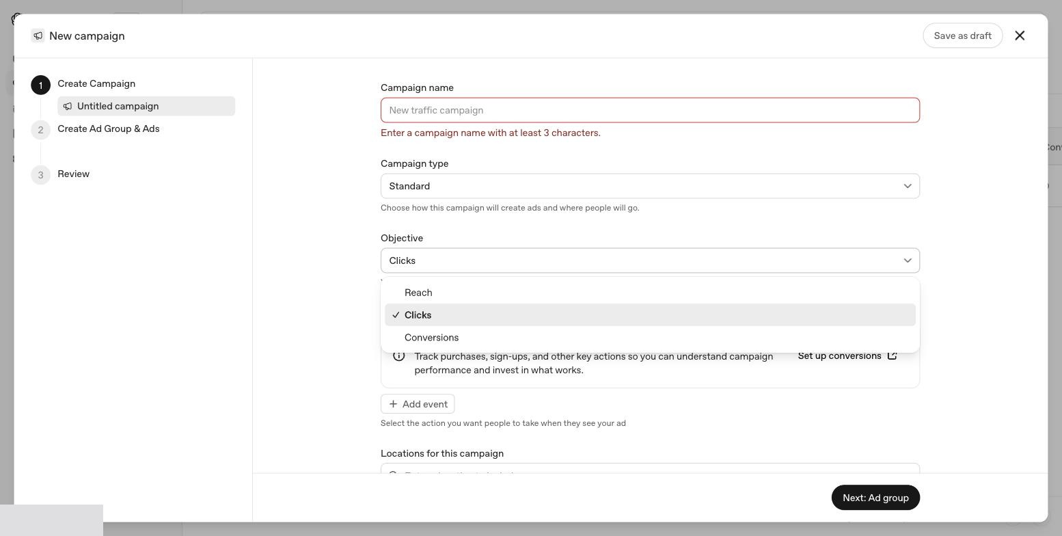Click the 'Campaign name' field label

point(417,88)
